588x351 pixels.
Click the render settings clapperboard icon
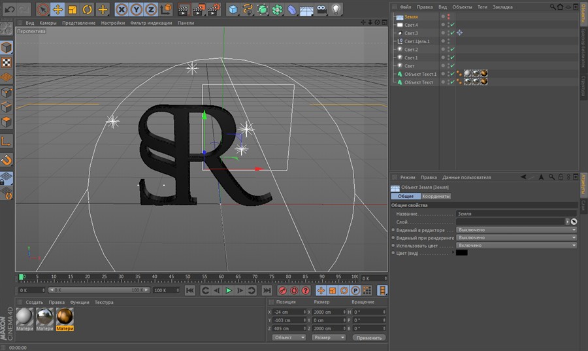tap(214, 9)
